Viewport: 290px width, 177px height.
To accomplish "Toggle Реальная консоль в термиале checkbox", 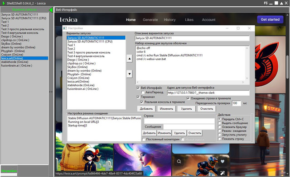I will coord(142,102).
